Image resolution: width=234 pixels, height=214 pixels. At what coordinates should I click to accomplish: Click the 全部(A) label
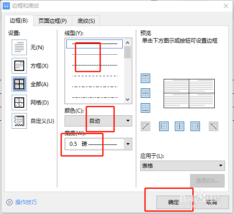(x=39, y=84)
